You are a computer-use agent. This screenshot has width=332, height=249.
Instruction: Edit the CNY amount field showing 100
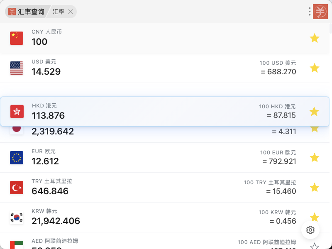tap(39, 42)
